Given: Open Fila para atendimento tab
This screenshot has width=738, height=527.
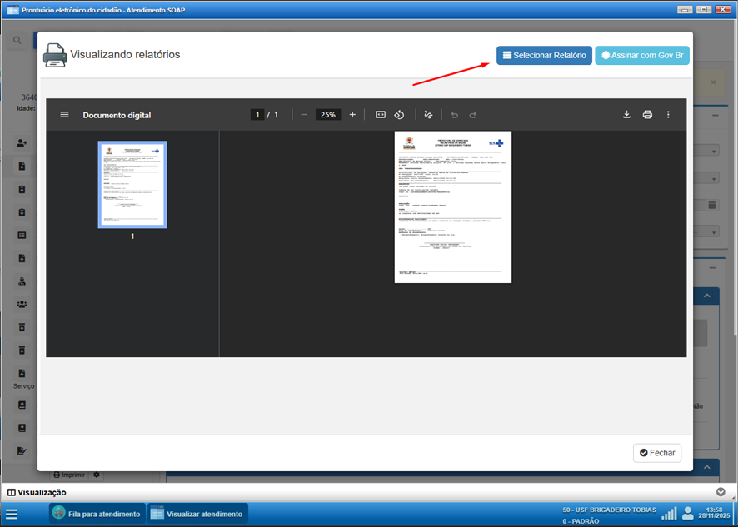Looking at the screenshot, I should pos(97,514).
